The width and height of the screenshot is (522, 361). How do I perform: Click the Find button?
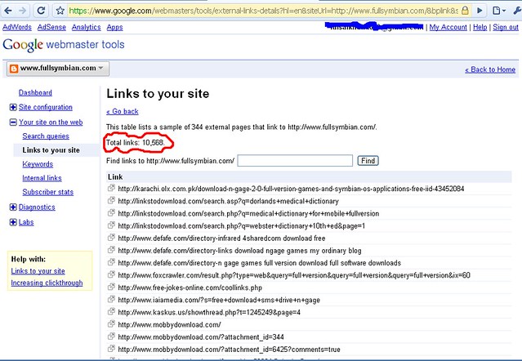click(368, 161)
